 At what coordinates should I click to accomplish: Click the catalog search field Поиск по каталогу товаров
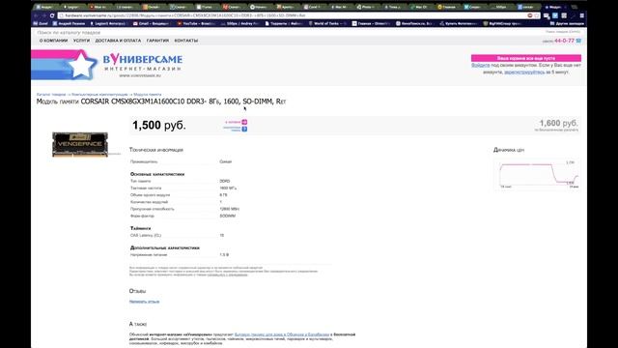pos(69,32)
